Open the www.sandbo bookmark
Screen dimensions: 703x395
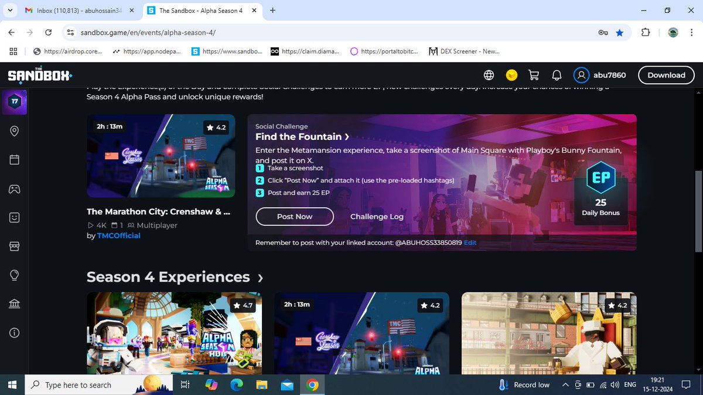[227, 51]
